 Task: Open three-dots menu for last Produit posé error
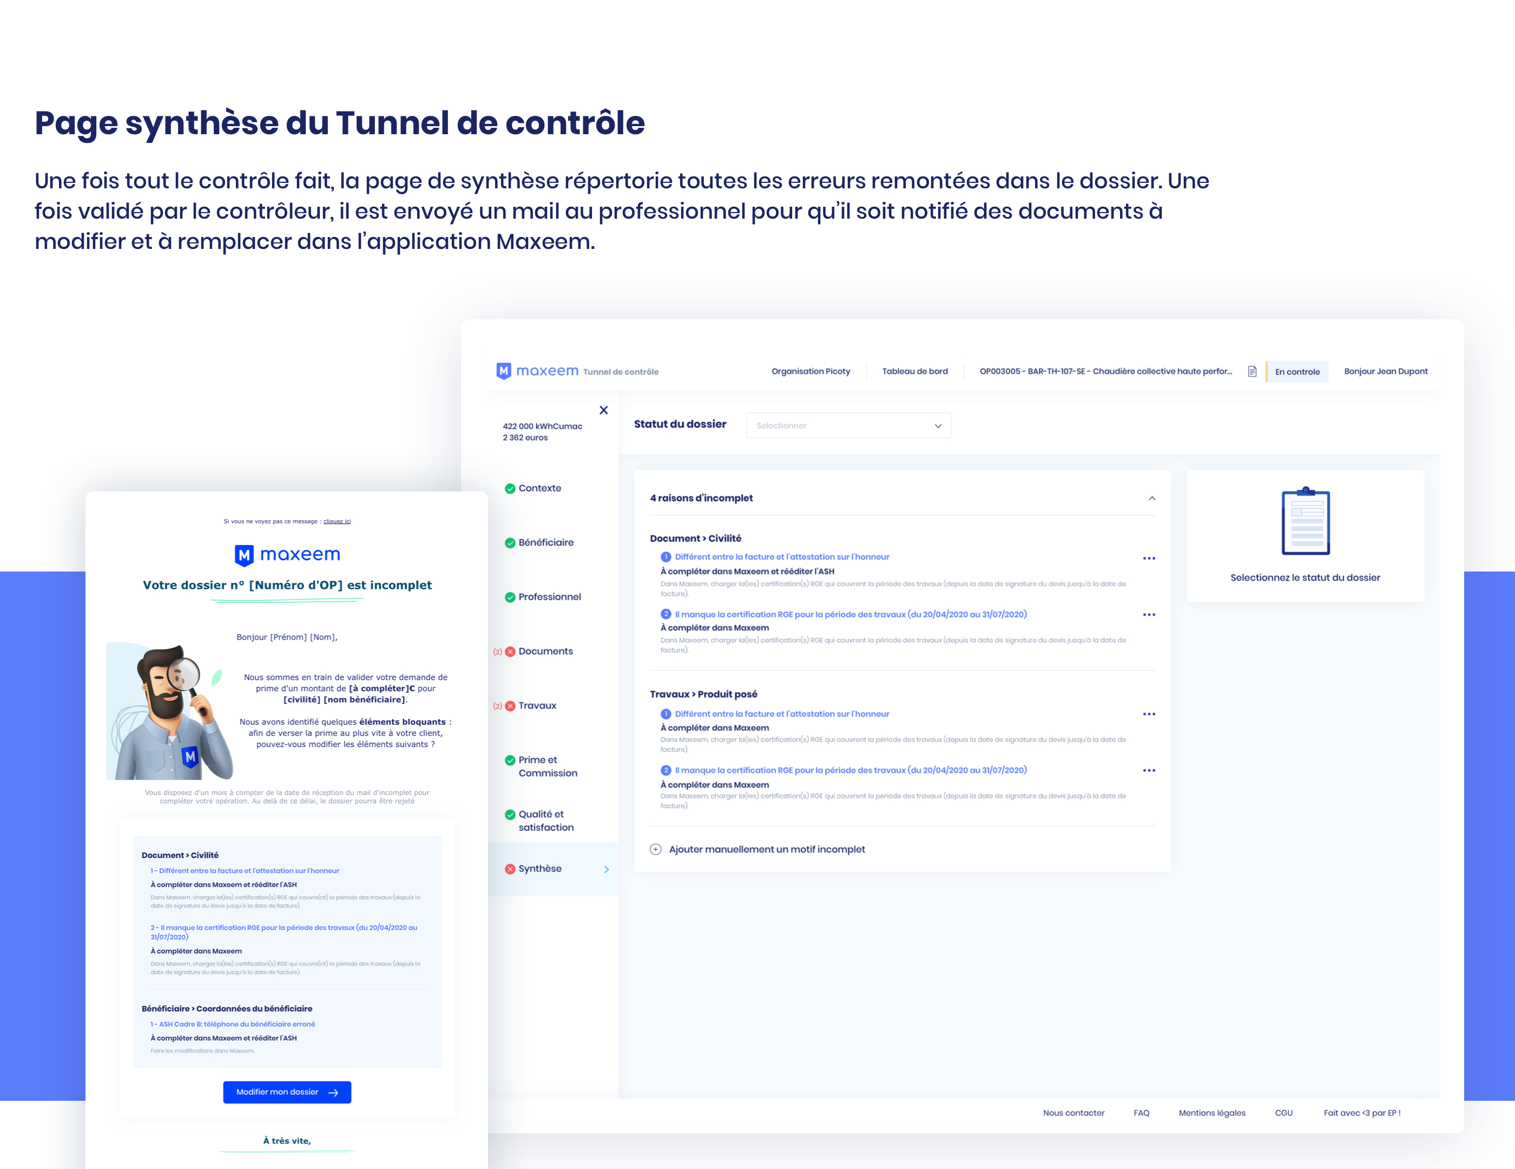tap(1149, 770)
